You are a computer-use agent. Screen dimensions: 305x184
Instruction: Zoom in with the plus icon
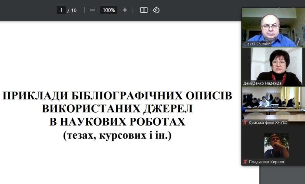point(125,10)
